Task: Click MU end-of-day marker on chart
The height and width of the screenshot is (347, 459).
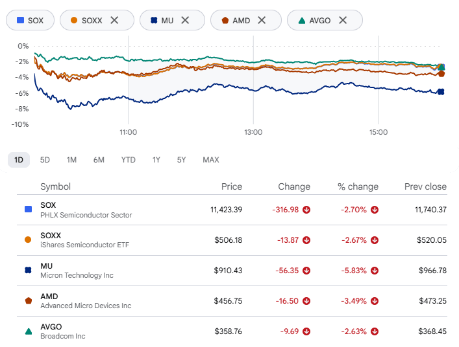Action: coord(441,92)
